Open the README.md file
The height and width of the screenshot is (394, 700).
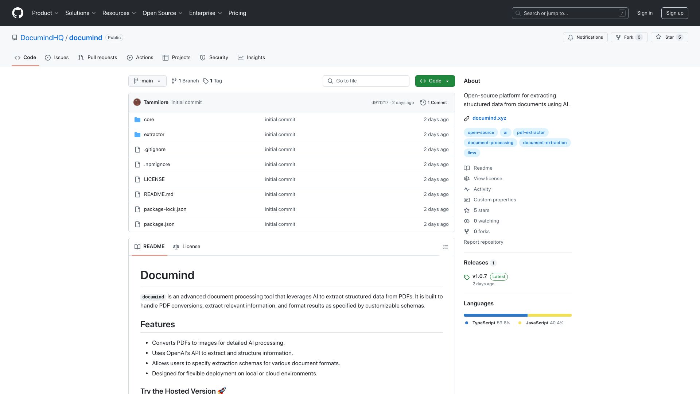(x=159, y=194)
